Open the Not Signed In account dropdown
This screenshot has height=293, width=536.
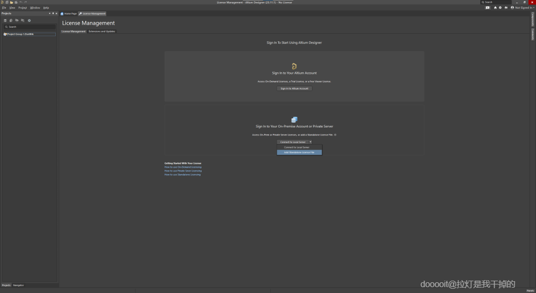point(524,7)
